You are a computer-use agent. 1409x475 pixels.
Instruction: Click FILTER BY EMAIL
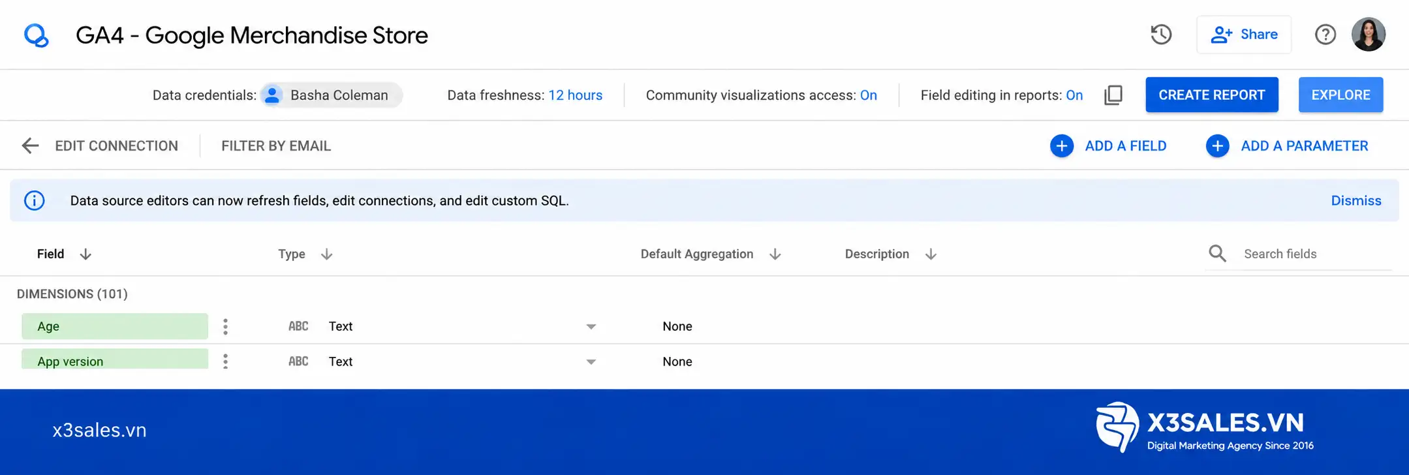276,146
